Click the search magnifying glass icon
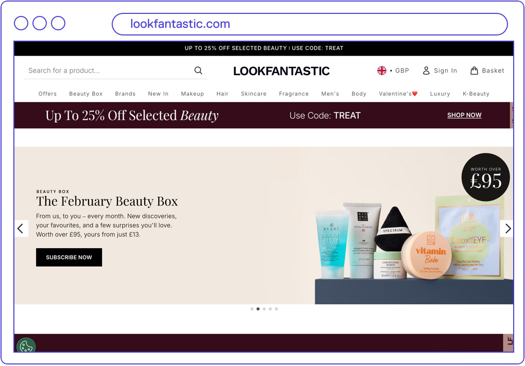Screen dimensions: 525x366 (x=198, y=71)
